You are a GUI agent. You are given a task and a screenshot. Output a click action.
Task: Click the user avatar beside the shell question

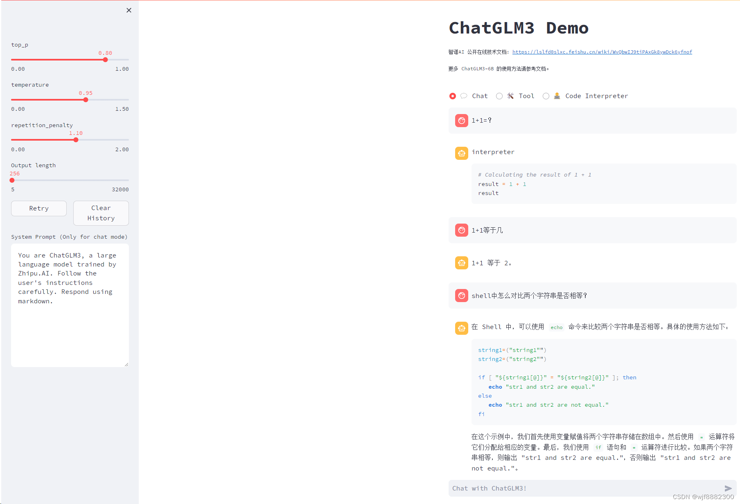tap(462, 296)
